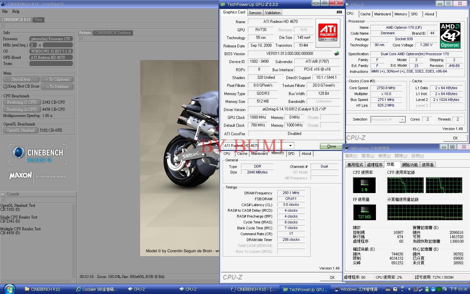Image resolution: width=470 pixels, height=294 pixels.
Task: Click the Tester input field
Action: coord(51,64)
